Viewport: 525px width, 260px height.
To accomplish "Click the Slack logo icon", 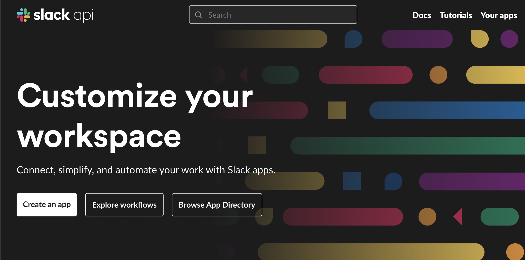I will [23, 15].
